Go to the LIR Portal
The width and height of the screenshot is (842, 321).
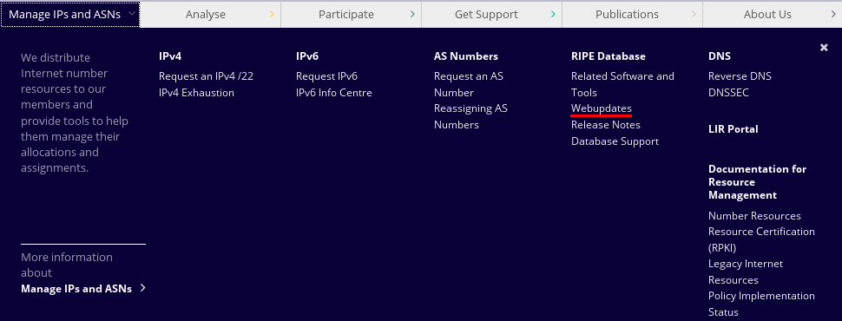click(x=733, y=128)
